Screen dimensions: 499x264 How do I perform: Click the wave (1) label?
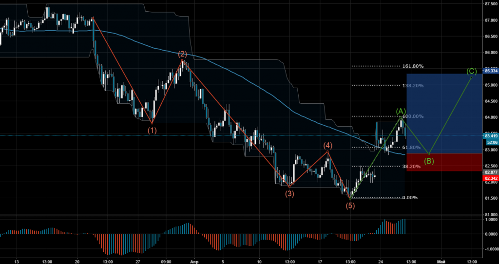(152, 131)
